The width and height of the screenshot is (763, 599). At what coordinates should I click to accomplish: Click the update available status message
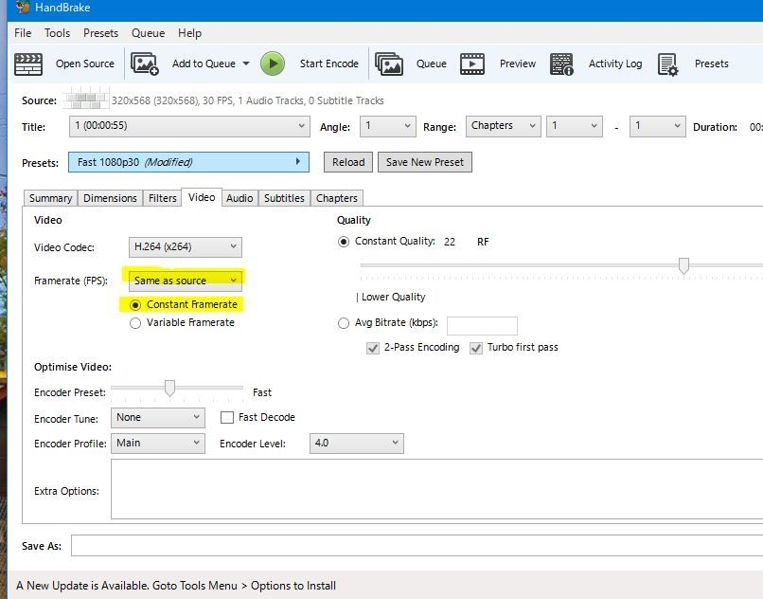(176, 586)
